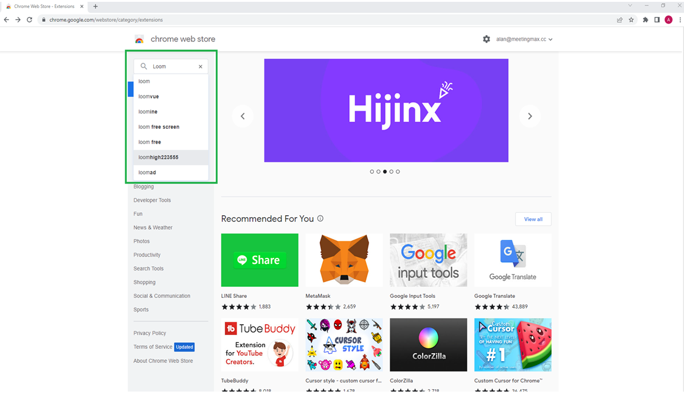Open the Extensions puzzle icon

pos(645,19)
